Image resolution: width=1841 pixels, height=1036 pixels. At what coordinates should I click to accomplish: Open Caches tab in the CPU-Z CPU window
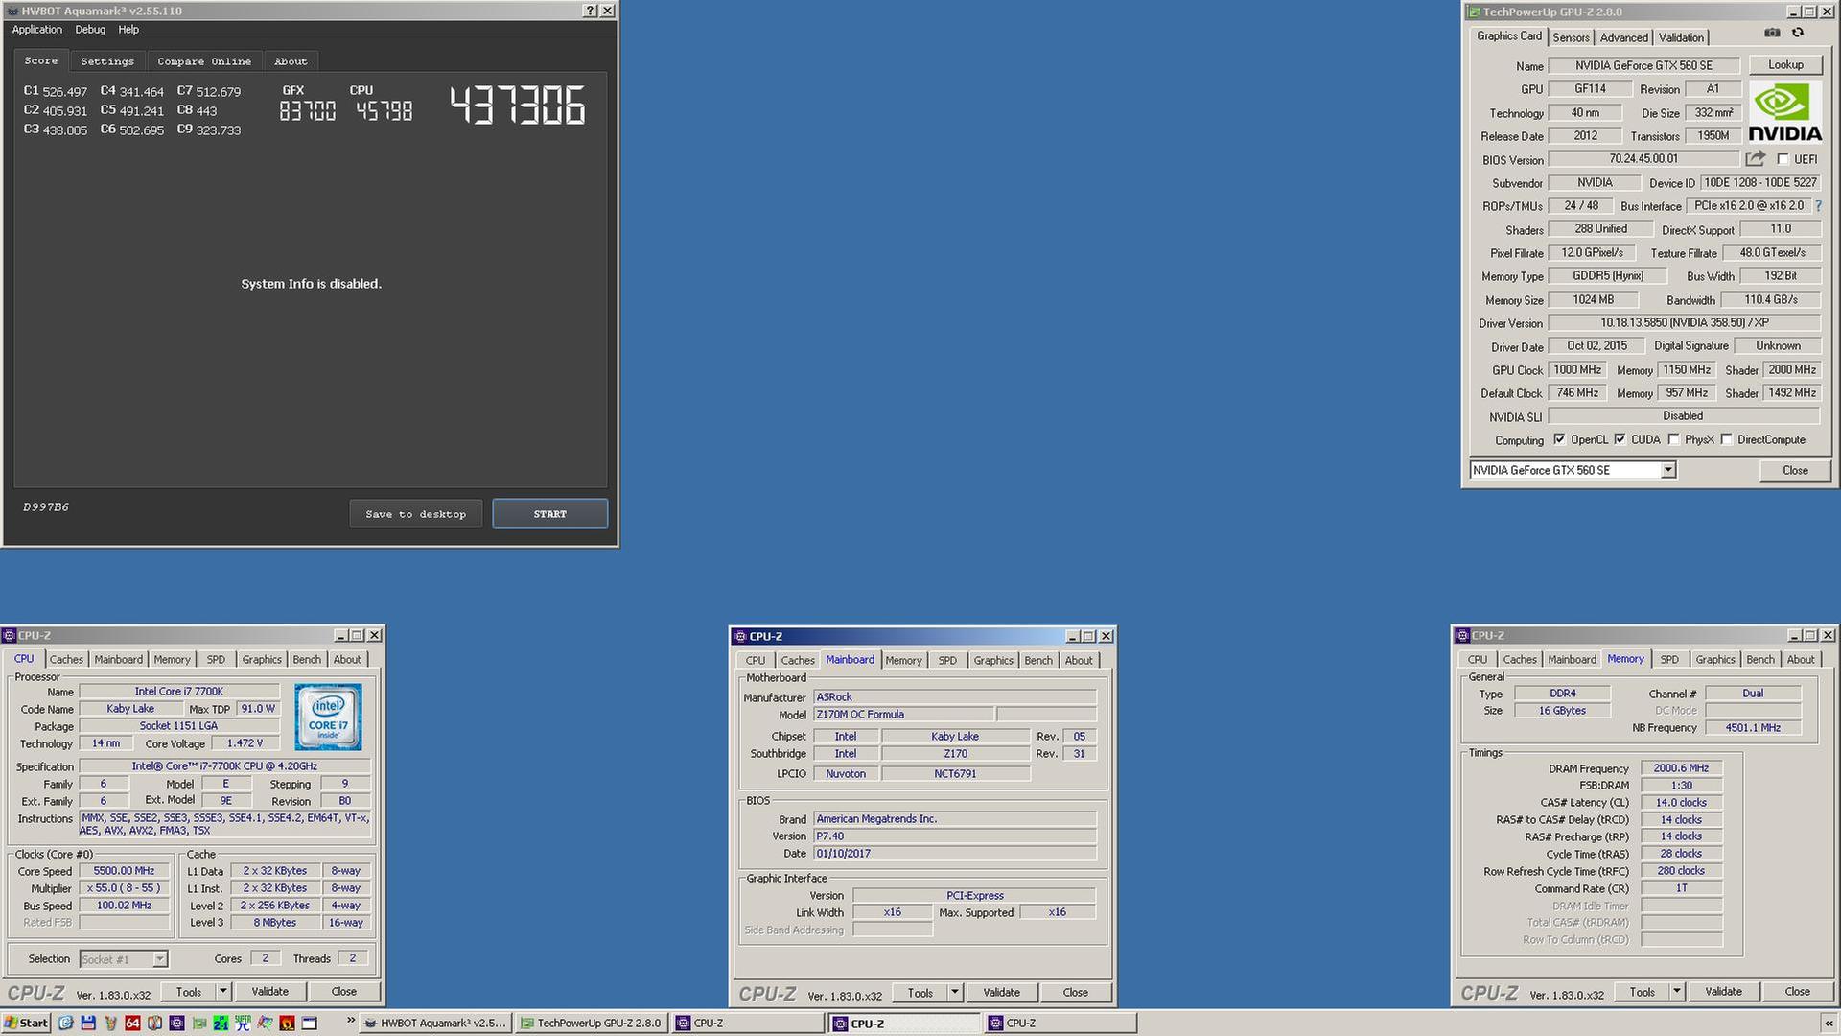[x=66, y=660]
